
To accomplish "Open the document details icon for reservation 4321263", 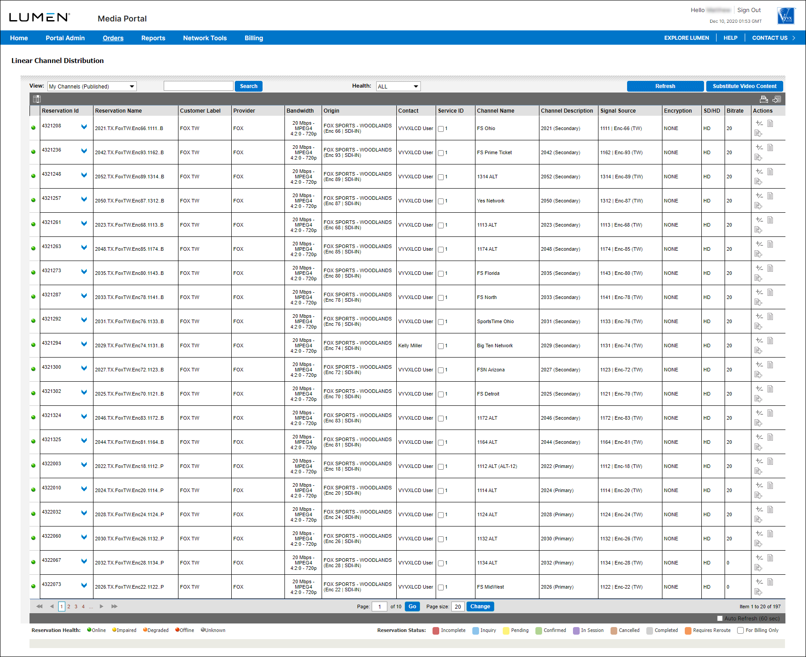I will [x=770, y=244].
